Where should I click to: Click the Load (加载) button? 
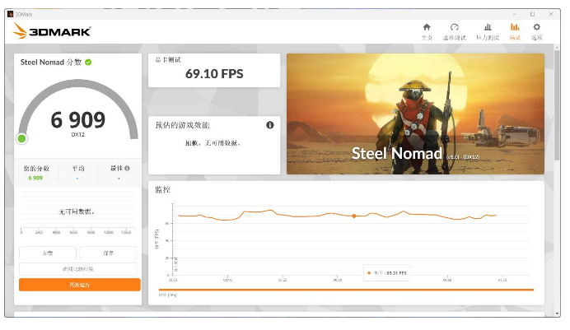pos(48,253)
